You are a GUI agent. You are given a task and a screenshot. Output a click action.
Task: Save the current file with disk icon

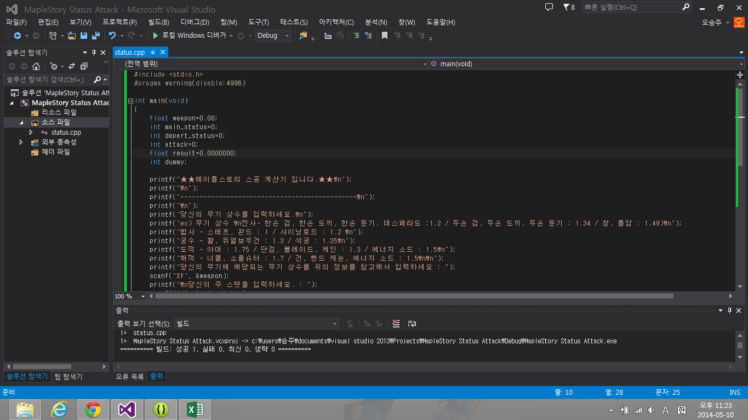[x=84, y=36]
